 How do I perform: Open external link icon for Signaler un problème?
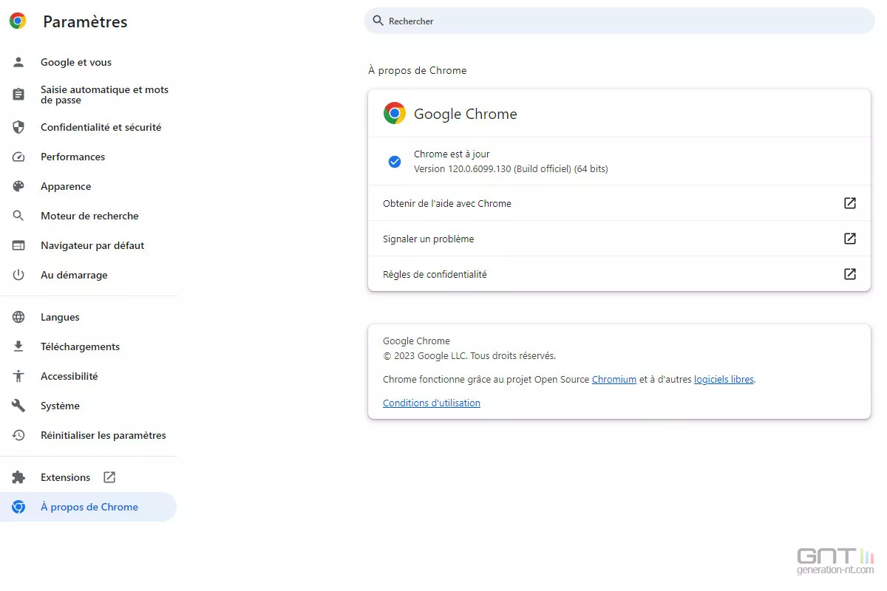click(x=850, y=239)
